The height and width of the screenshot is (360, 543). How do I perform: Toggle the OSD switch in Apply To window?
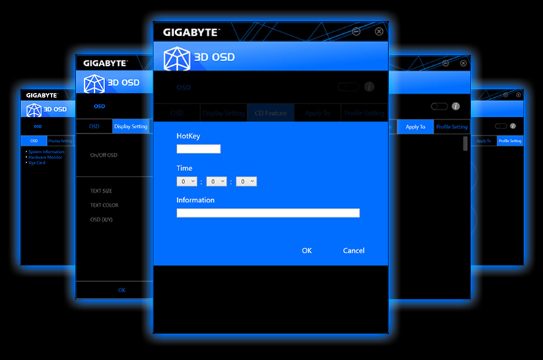(x=439, y=107)
